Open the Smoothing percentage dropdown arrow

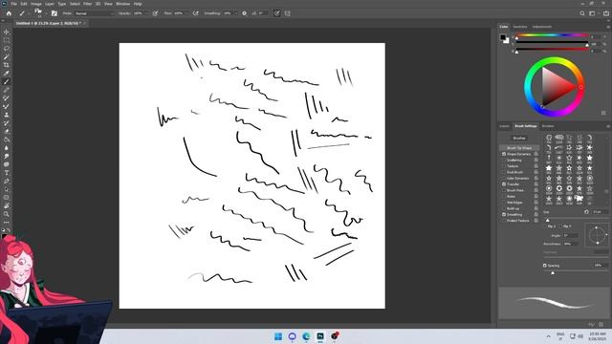pos(236,13)
